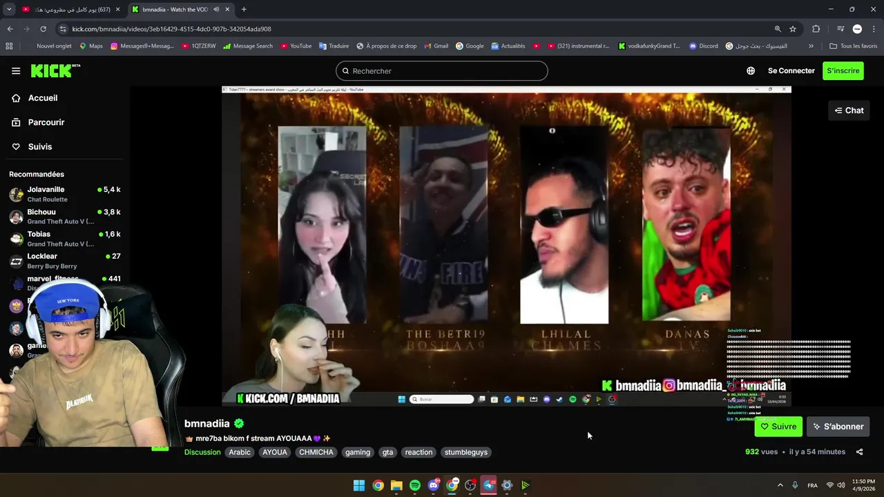Open Windows Start menu
This screenshot has width=884, height=497.
click(359, 485)
